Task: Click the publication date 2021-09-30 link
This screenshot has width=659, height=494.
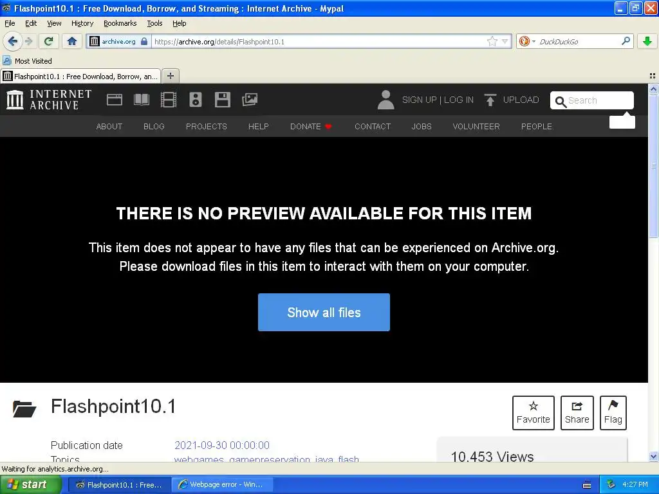Action: [222, 445]
